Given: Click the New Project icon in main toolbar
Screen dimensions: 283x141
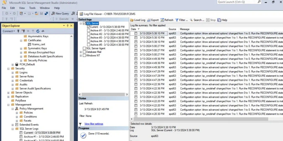Looking at the screenshot, I should (x=21, y=13).
